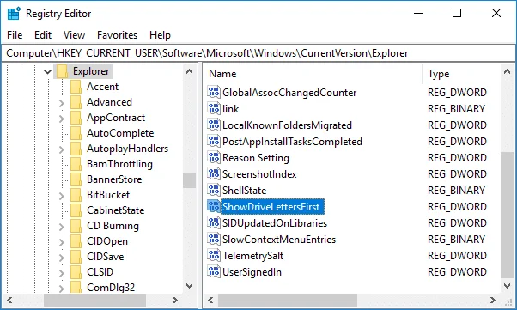Click the GlobalAssocChangedCounter value icon
The height and width of the screenshot is (310, 517).
point(214,92)
